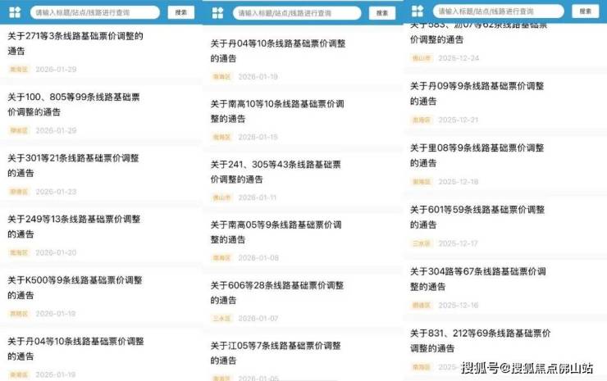Tap the grid menu icon in the middle panel
The height and width of the screenshot is (381, 607).
(x=217, y=13)
